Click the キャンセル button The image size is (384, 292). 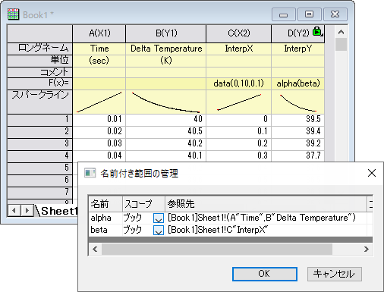pyautogui.click(x=335, y=274)
